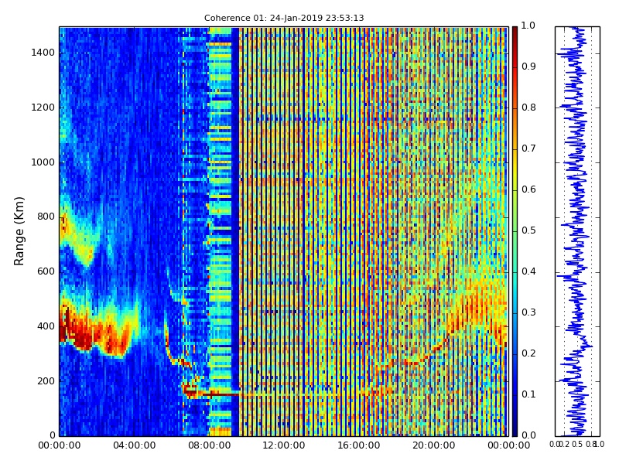Screen dimensions: 619x464
Task: Click the 200 range tick label
Action: pyautogui.click(x=46, y=381)
